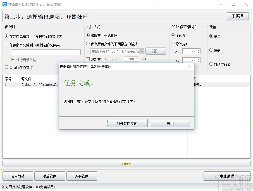Image resolution: width=253 pixels, height=191 pixels.
Task: Enable the 修改为 DPI option
Action: pyautogui.click(x=172, y=43)
